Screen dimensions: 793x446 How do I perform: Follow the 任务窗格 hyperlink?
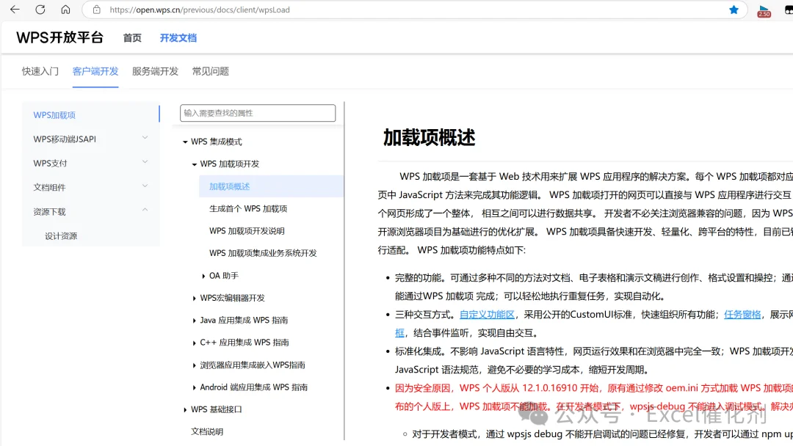[742, 315]
